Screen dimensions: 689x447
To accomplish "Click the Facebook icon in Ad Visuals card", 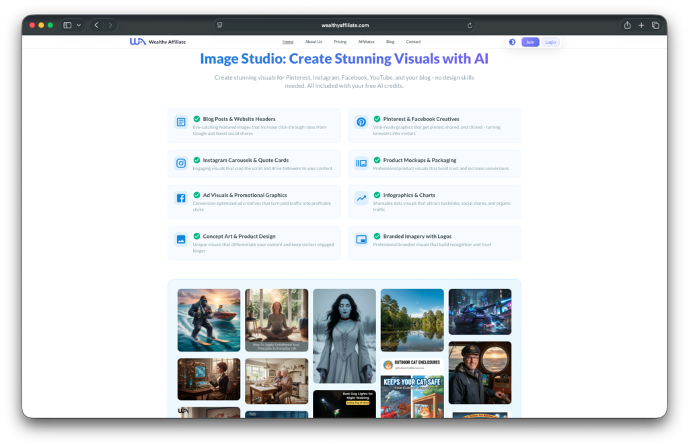I will pyautogui.click(x=181, y=198).
